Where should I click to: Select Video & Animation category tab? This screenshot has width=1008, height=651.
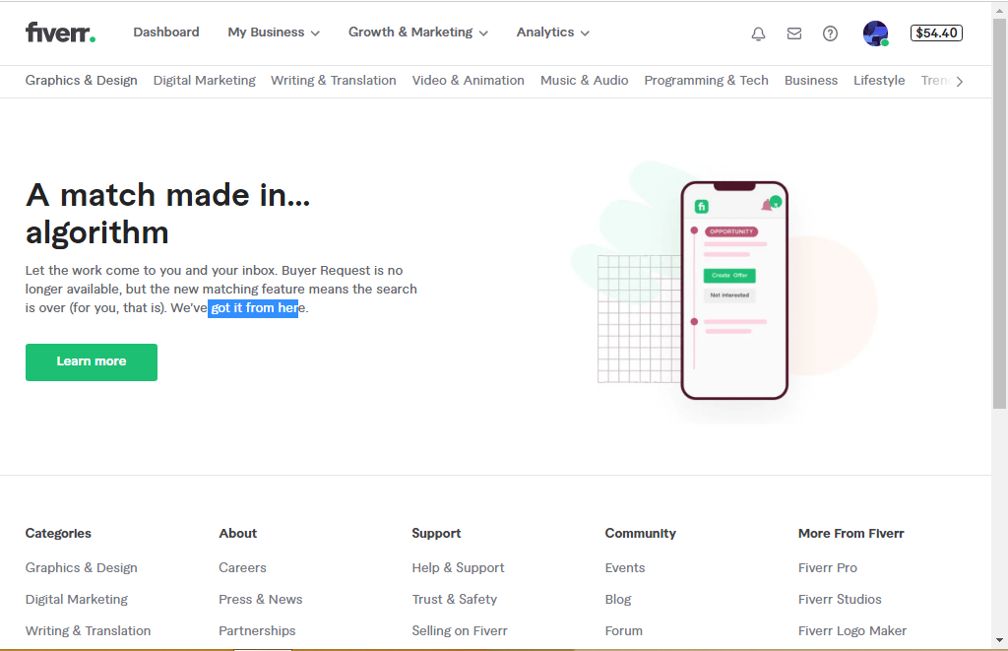click(468, 81)
